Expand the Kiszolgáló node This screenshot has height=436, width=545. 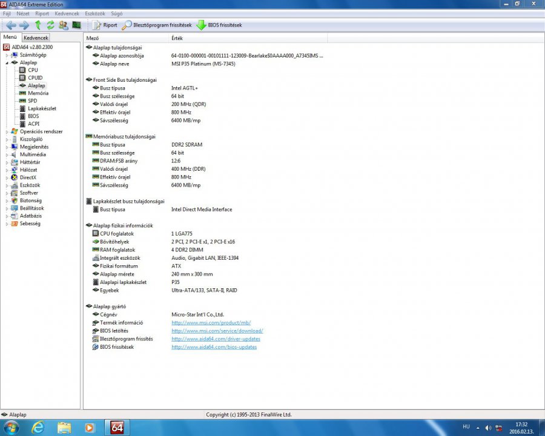pos(7,139)
